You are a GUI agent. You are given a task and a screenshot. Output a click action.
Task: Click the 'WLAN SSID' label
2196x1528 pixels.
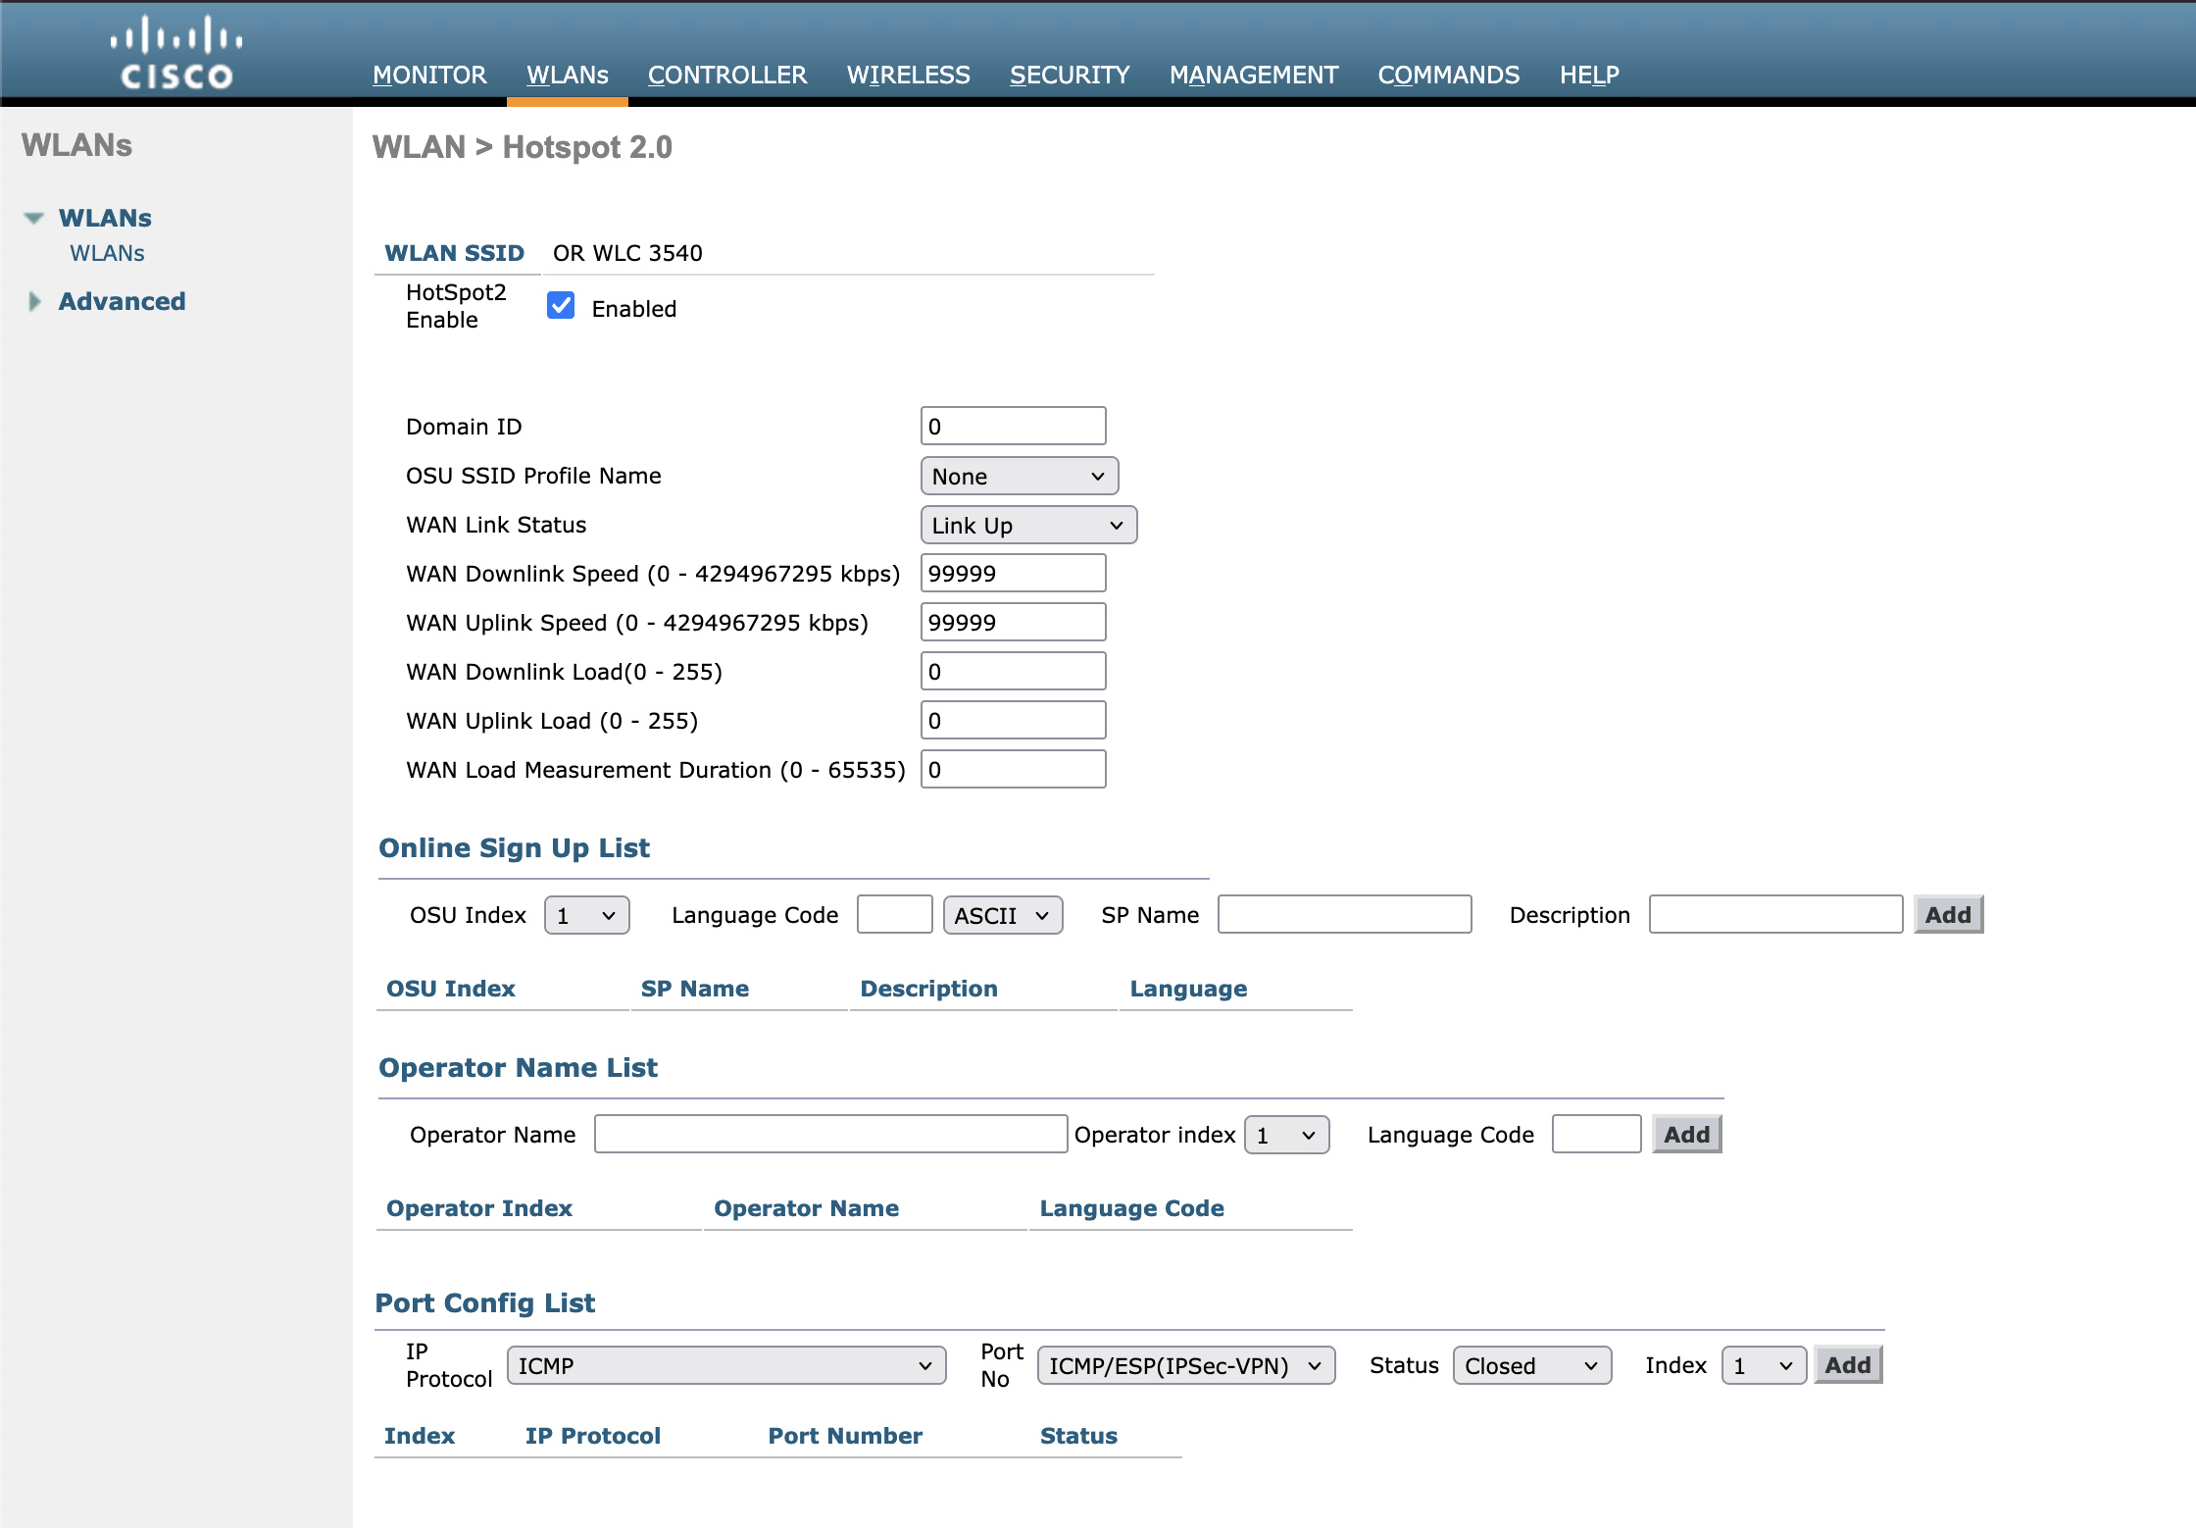coord(454,253)
